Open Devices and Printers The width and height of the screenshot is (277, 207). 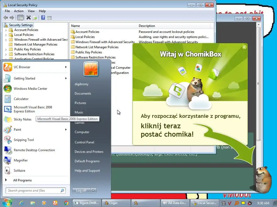tap(89, 152)
